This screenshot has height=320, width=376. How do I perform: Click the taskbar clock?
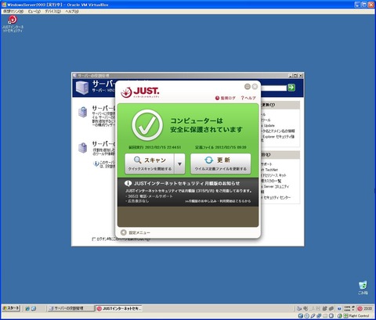tap(367, 308)
